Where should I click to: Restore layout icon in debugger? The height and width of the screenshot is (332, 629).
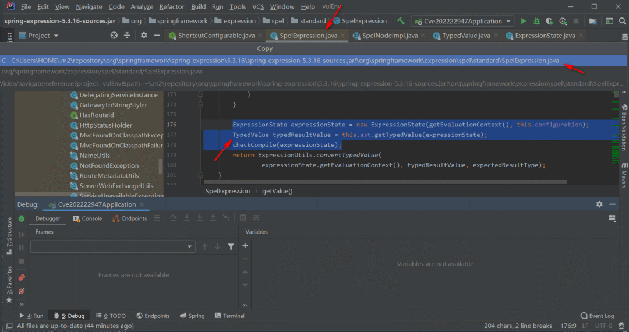[612, 218]
